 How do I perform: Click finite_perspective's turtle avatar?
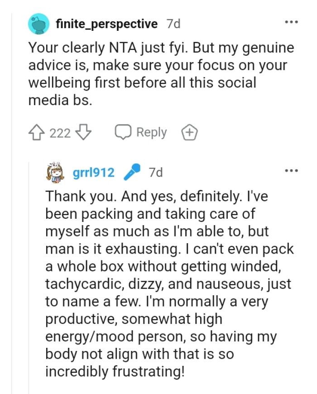tap(39, 24)
